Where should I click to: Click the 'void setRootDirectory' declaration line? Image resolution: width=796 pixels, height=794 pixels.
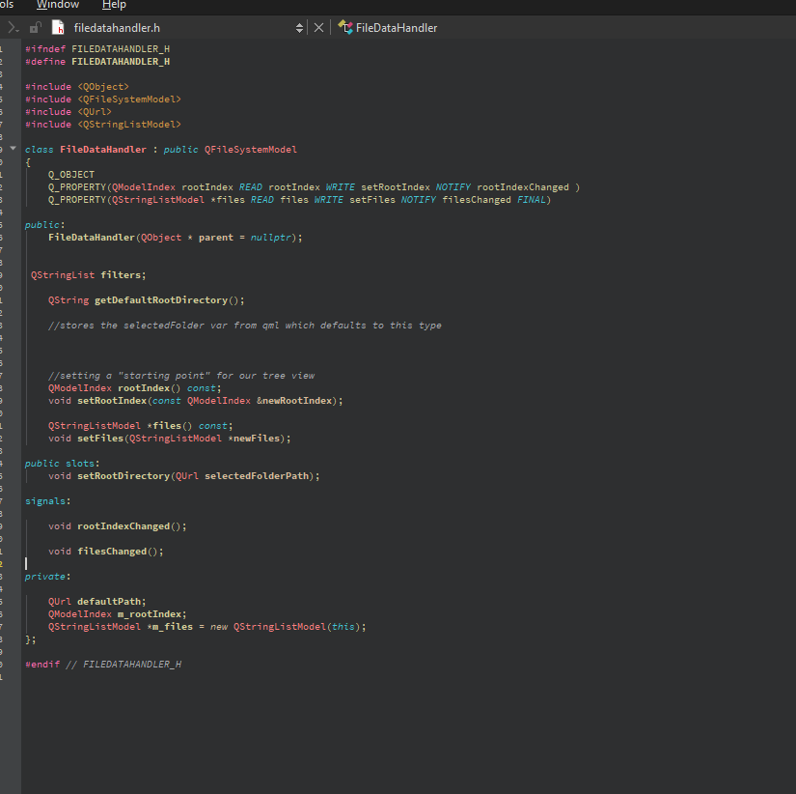[x=183, y=476]
